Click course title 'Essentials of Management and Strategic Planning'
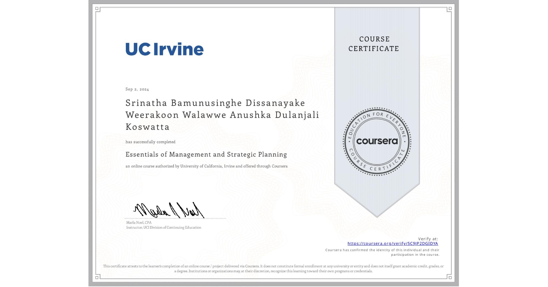Screen dimensions: 548x287 coord(206,154)
